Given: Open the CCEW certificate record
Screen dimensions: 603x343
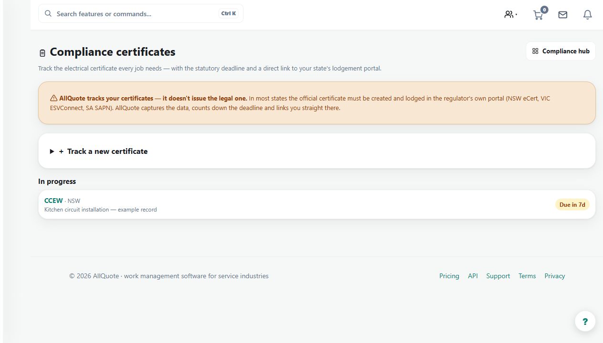Looking at the screenshot, I should pyautogui.click(x=317, y=205).
